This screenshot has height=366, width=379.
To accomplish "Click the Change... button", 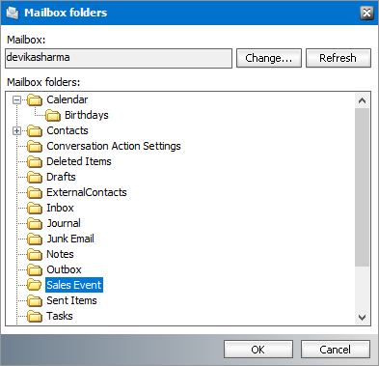I will click(269, 58).
